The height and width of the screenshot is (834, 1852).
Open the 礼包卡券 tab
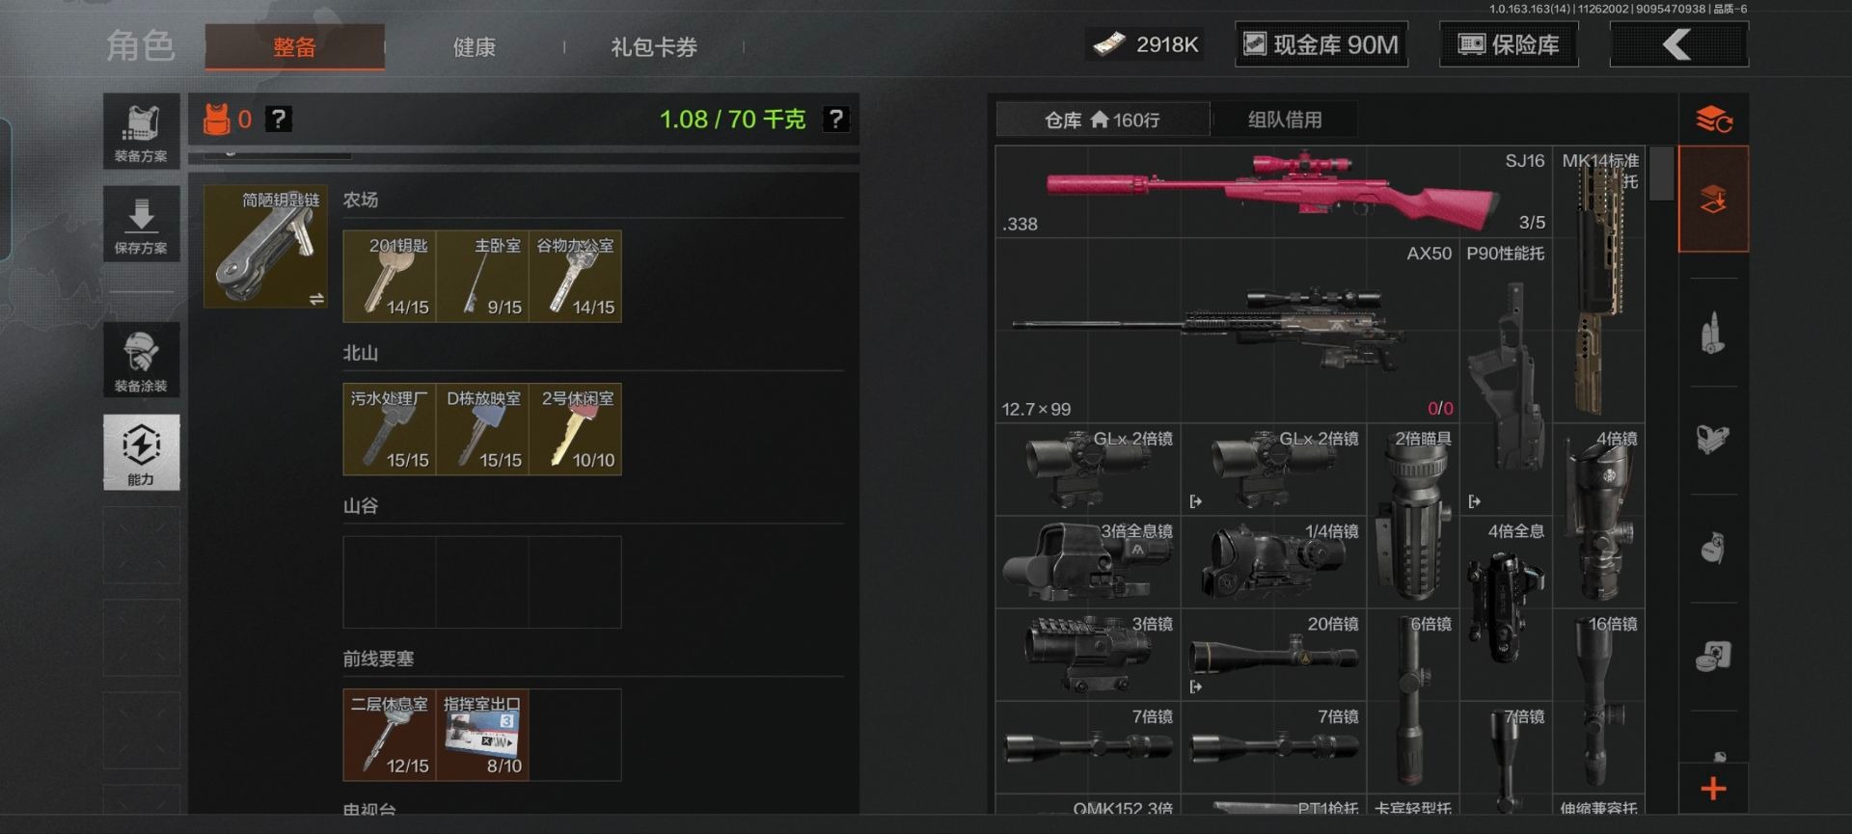[653, 47]
